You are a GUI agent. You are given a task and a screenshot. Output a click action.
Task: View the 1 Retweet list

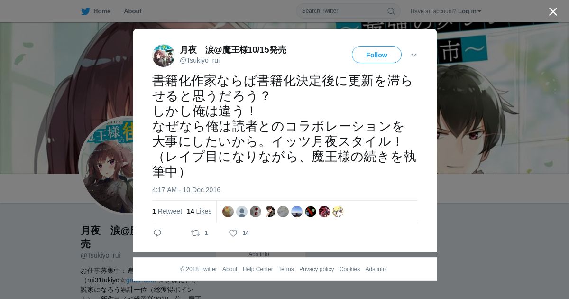[x=167, y=211]
